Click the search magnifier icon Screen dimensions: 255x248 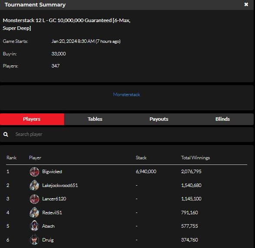point(6,134)
